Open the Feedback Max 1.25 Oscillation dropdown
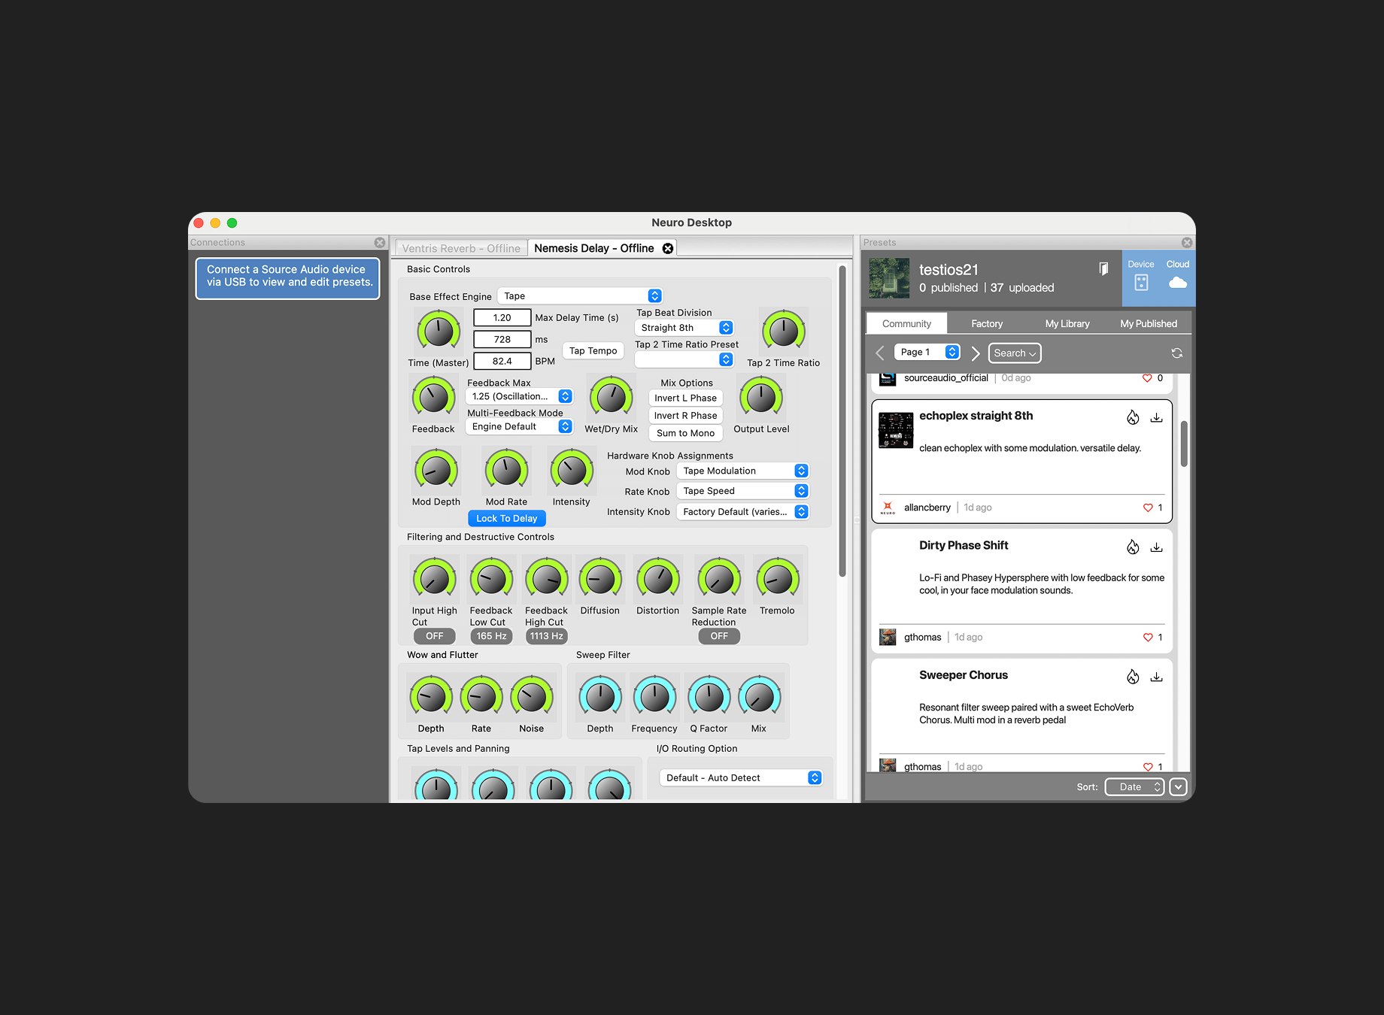The width and height of the screenshot is (1384, 1015). [520, 396]
